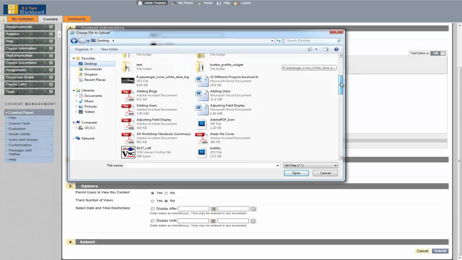This screenshot has height=260, width=462.
Task: Select No for Permit Users to View
Action: pyautogui.click(x=166, y=193)
